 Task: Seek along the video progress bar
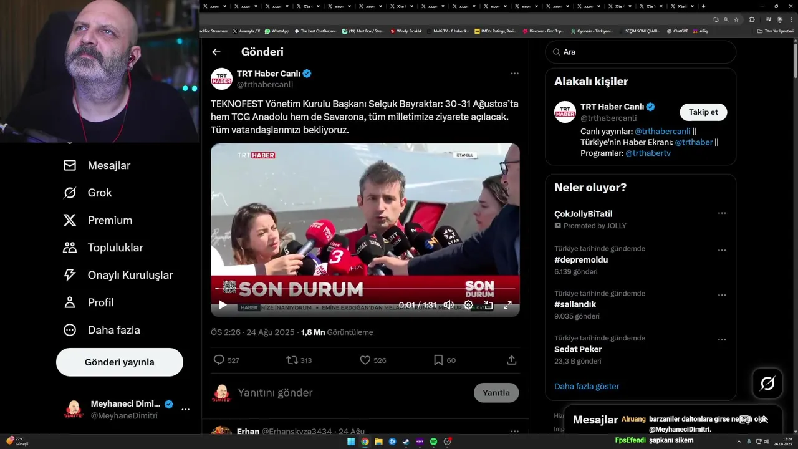(365, 289)
